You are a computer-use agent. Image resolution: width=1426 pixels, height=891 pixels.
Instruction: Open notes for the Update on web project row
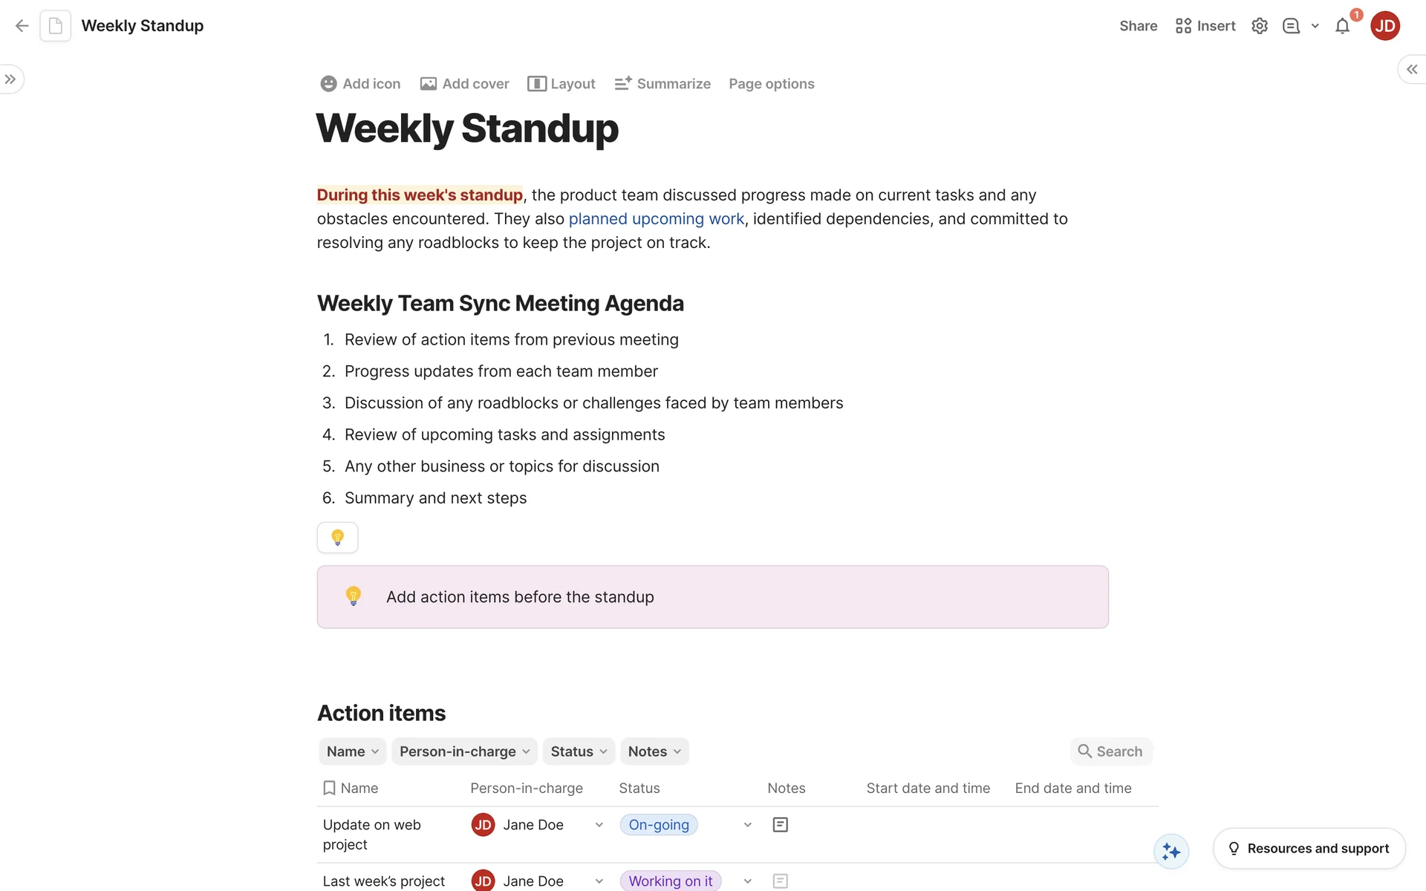(x=780, y=824)
